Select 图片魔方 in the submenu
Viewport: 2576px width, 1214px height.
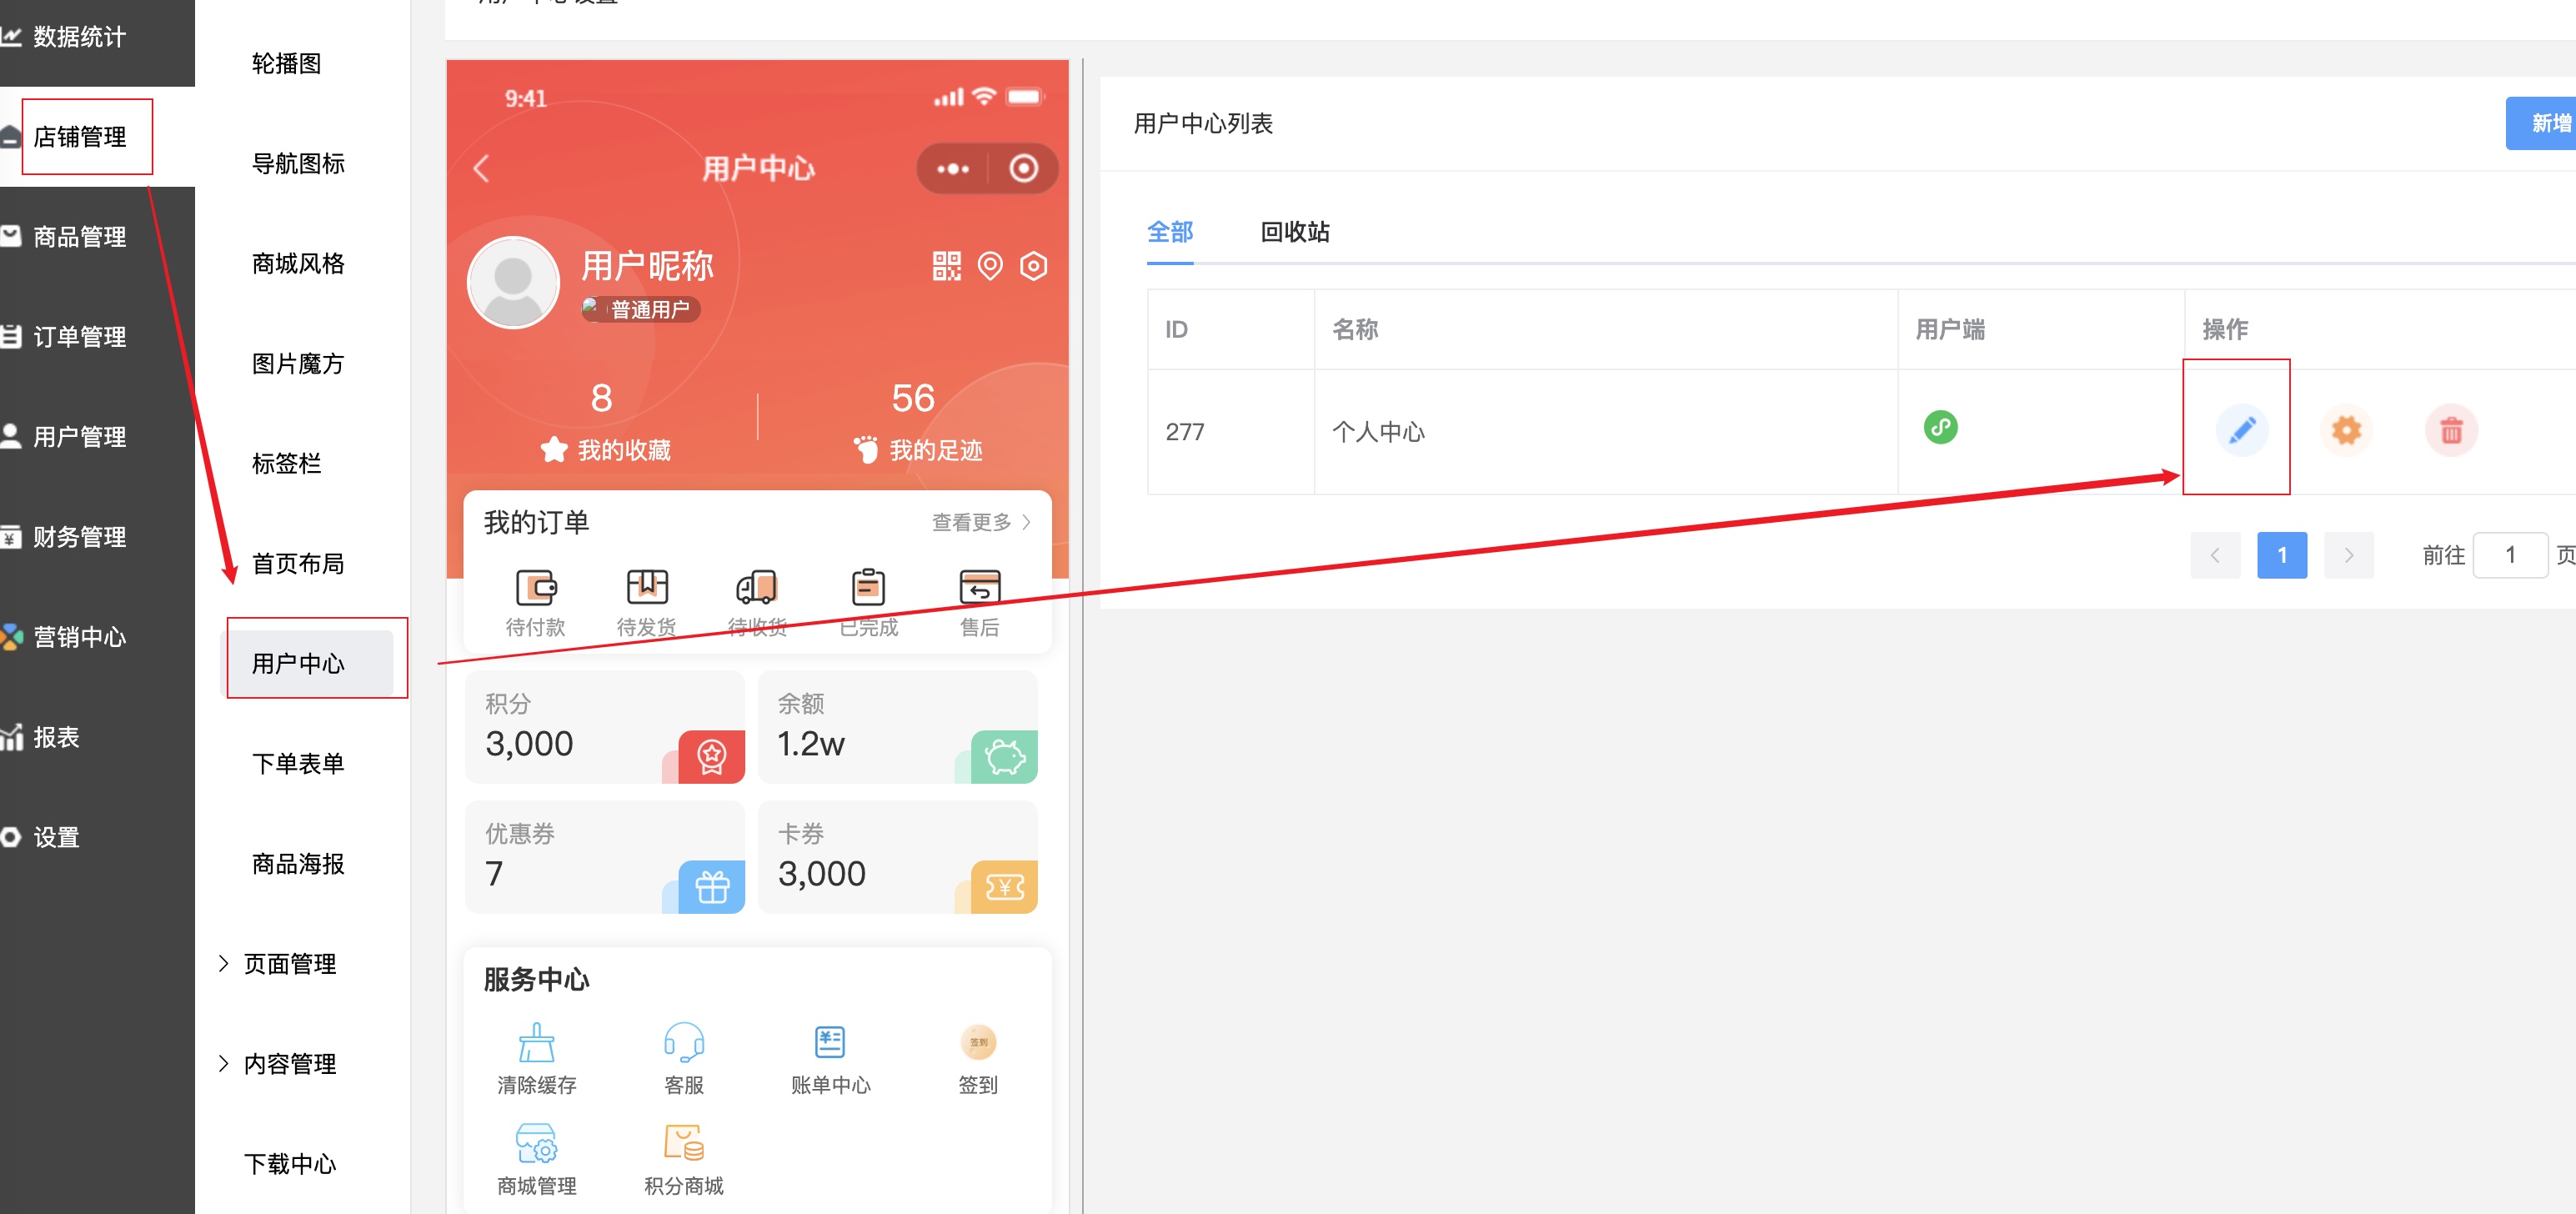[298, 363]
